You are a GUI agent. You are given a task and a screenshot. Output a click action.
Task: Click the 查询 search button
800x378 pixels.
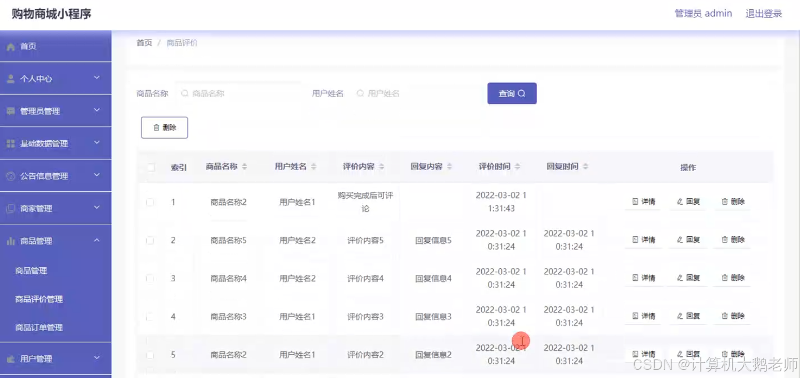(512, 93)
